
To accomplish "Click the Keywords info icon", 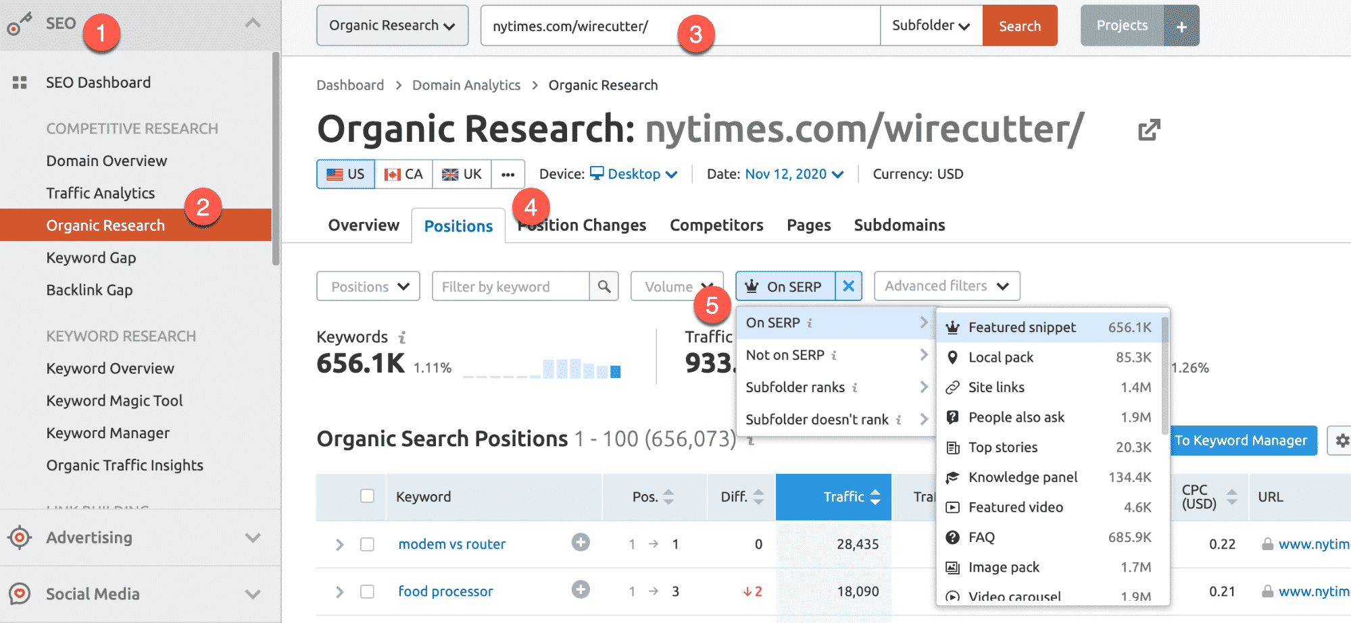I will pos(402,337).
